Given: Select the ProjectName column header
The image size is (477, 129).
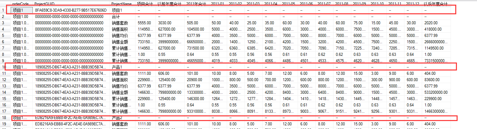Looking at the screenshot, I should [x=121, y=4].
